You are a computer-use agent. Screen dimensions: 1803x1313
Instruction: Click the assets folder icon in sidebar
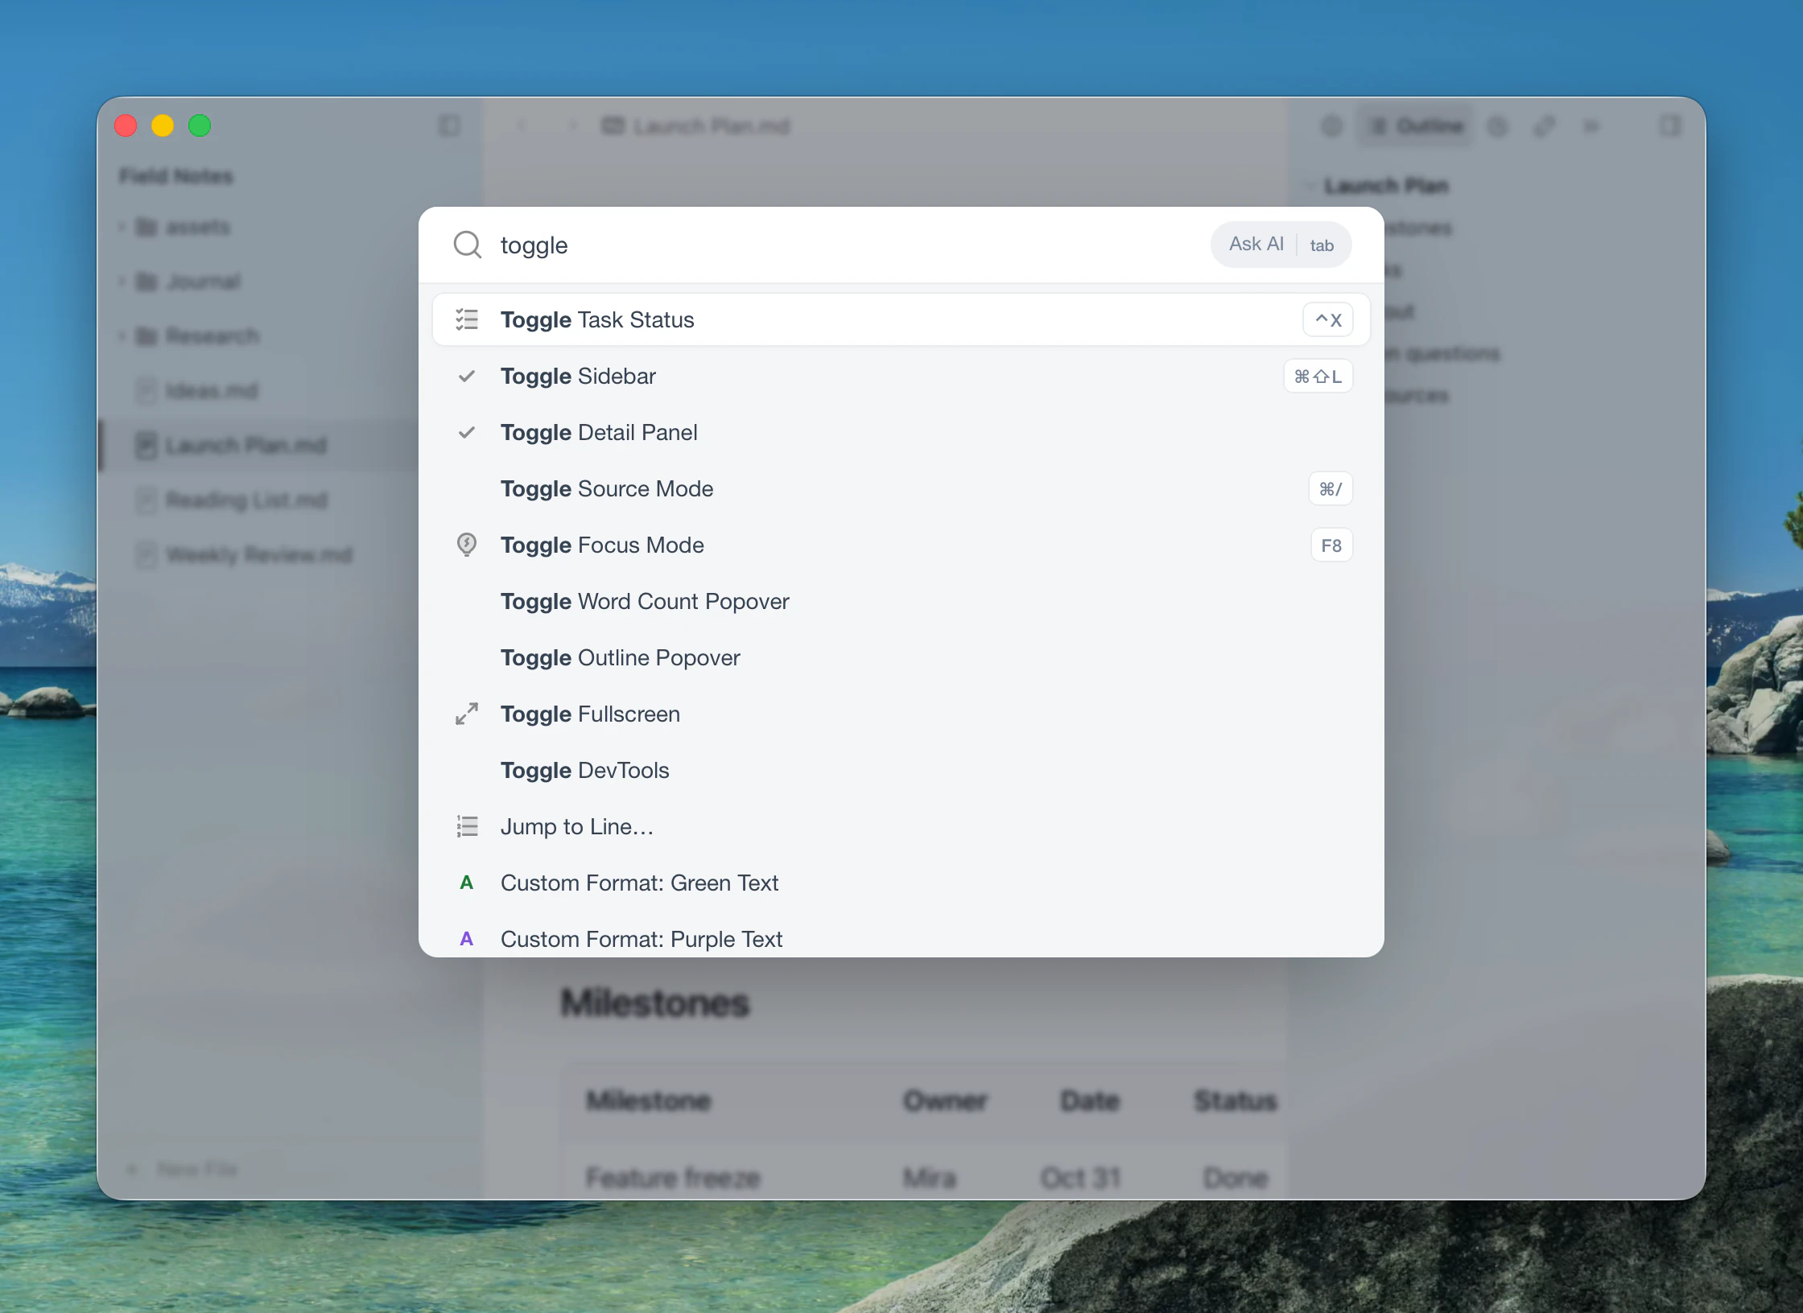coord(146,227)
